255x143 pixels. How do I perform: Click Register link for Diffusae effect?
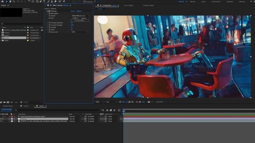click(79, 11)
